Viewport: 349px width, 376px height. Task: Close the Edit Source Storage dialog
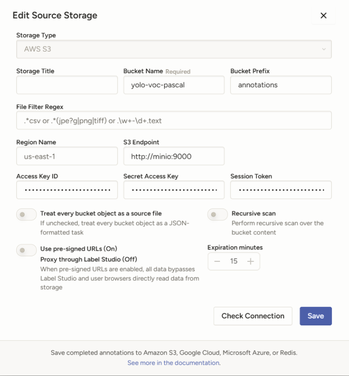pos(323,16)
